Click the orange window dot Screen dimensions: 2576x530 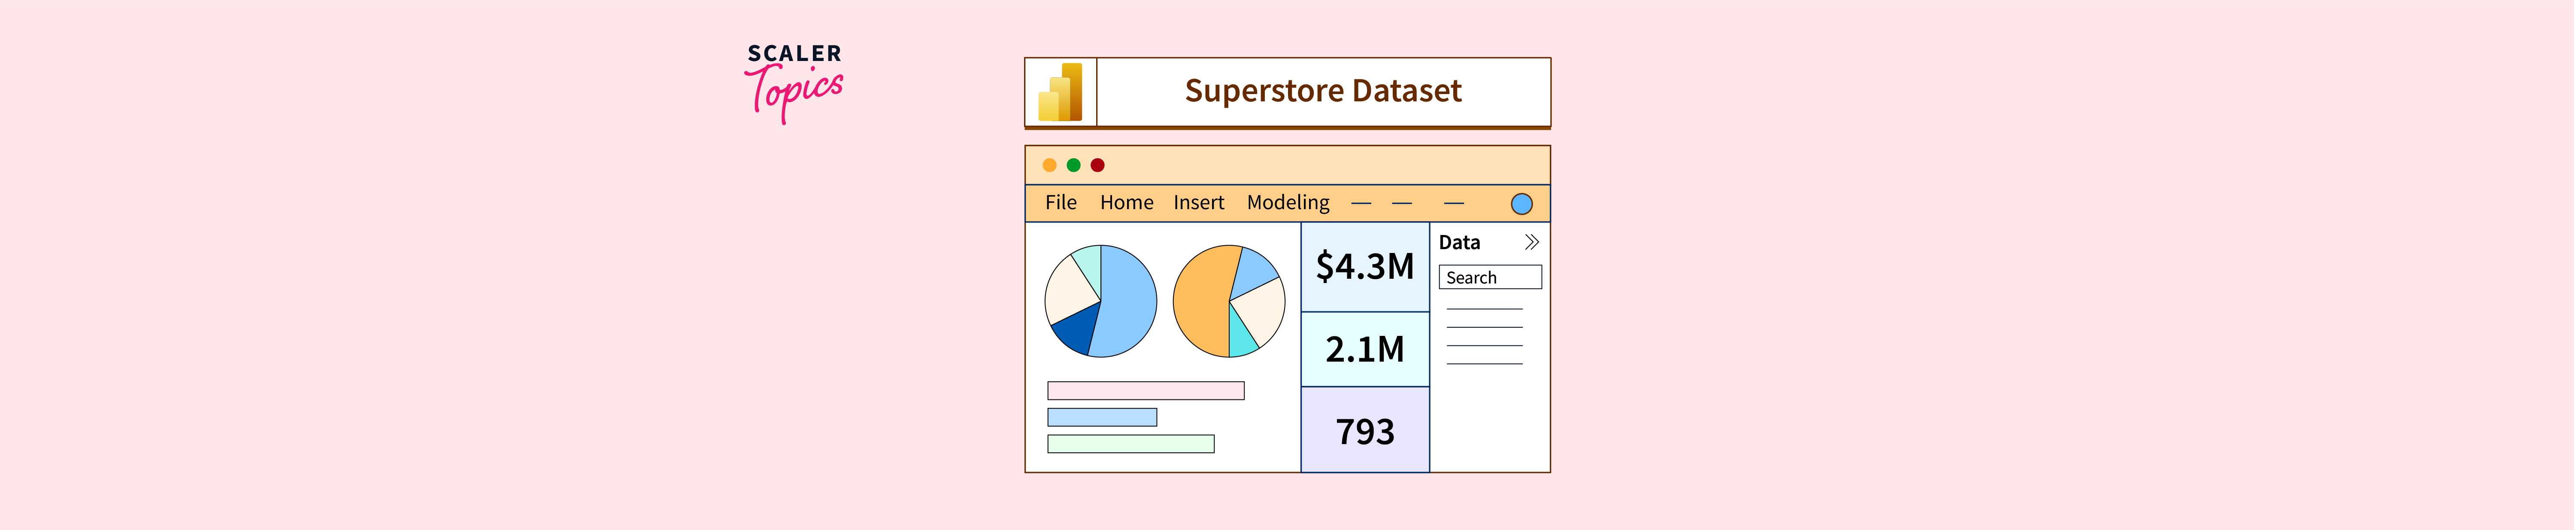point(1049,165)
